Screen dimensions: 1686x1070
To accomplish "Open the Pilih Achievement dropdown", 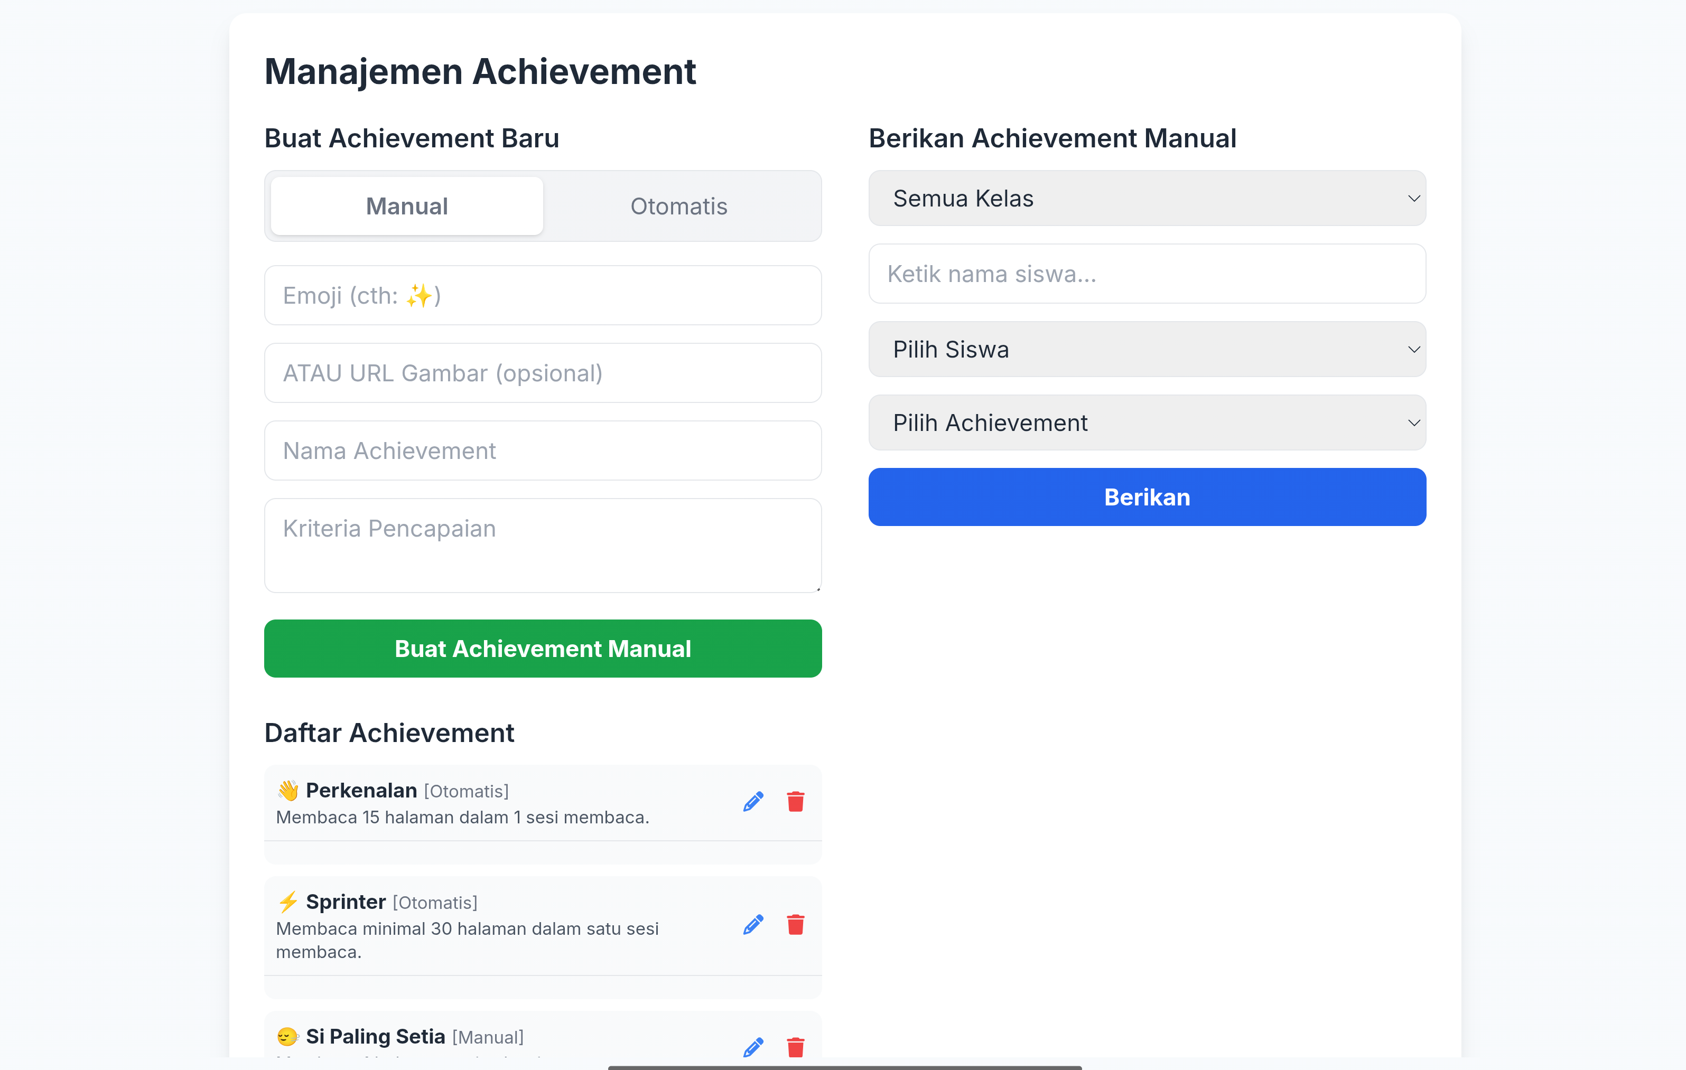I will coord(1146,423).
